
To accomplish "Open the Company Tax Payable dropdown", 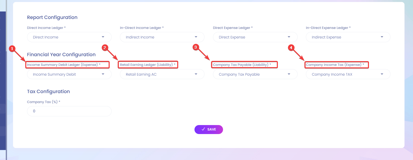I will click(x=255, y=74).
